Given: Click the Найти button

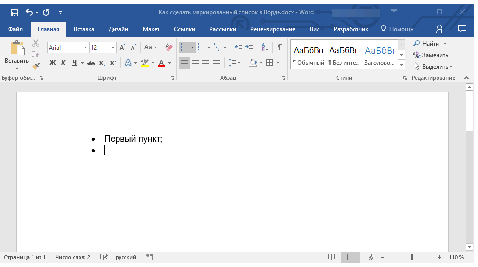Looking at the screenshot, I should tap(427, 44).
